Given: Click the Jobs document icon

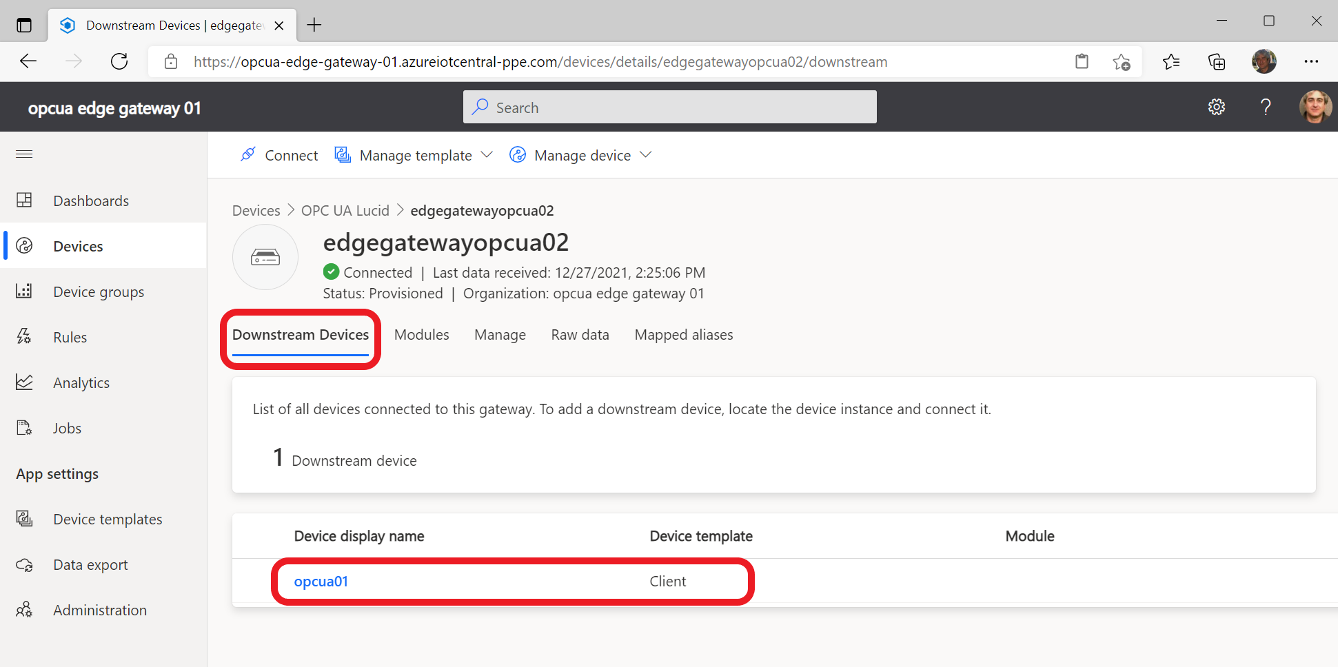Looking at the screenshot, I should click(24, 427).
